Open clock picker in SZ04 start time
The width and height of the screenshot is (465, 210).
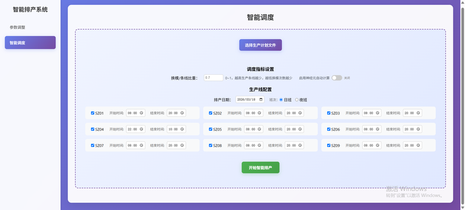(x=141, y=129)
